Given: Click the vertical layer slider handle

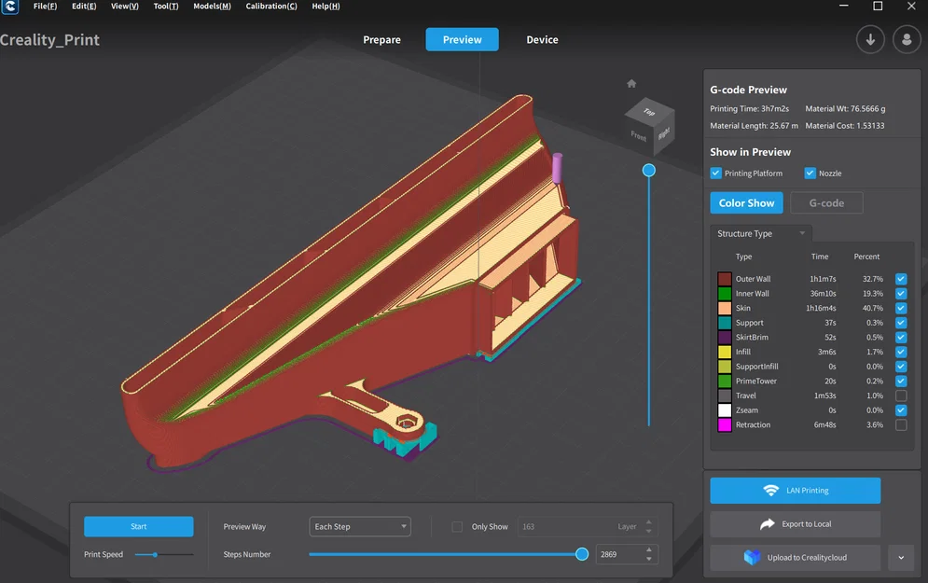Looking at the screenshot, I should [x=648, y=171].
